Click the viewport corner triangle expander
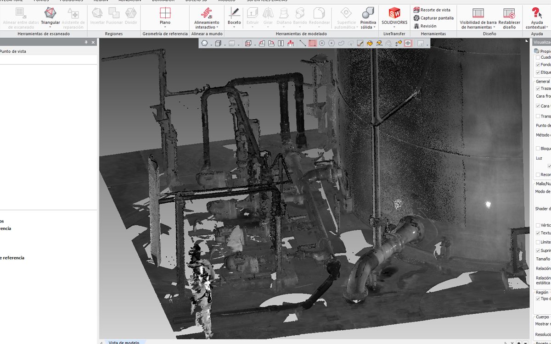The image size is (551, 344). click(527, 41)
